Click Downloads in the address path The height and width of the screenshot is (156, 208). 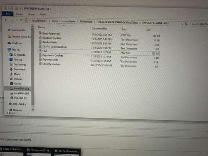point(86,22)
